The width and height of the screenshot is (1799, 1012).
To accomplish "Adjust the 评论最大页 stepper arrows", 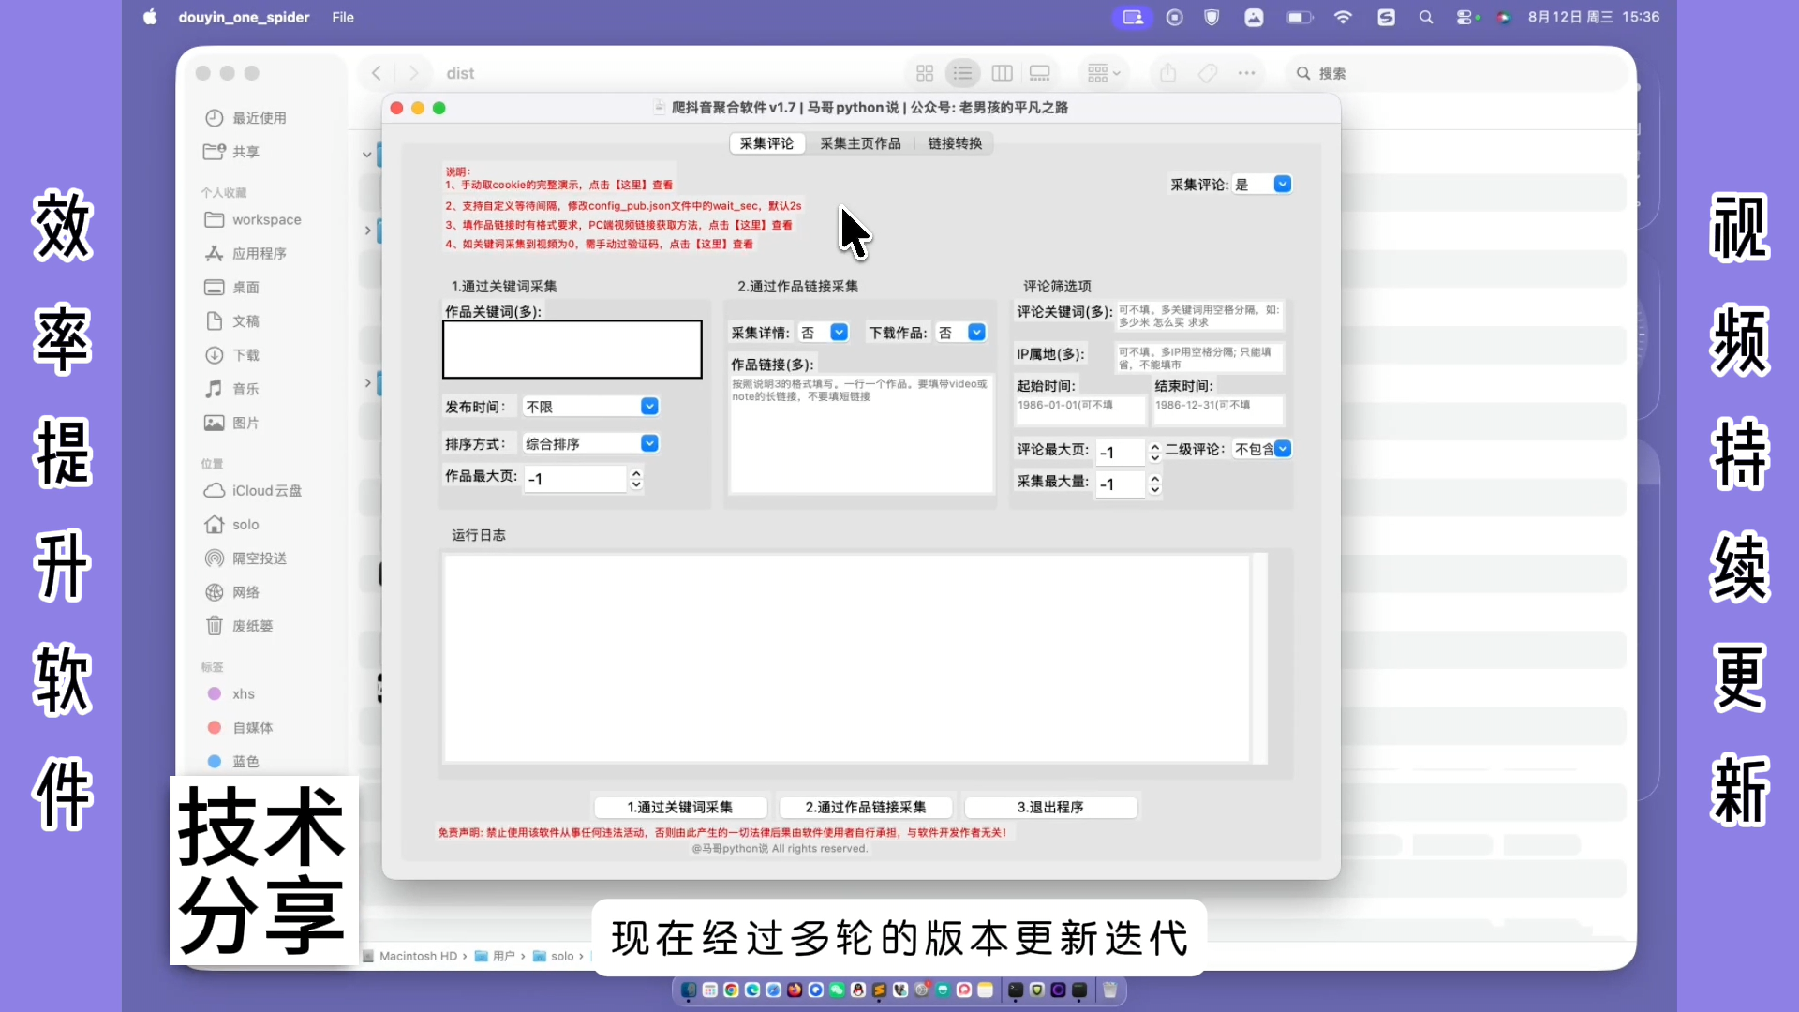I will [1154, 452].
